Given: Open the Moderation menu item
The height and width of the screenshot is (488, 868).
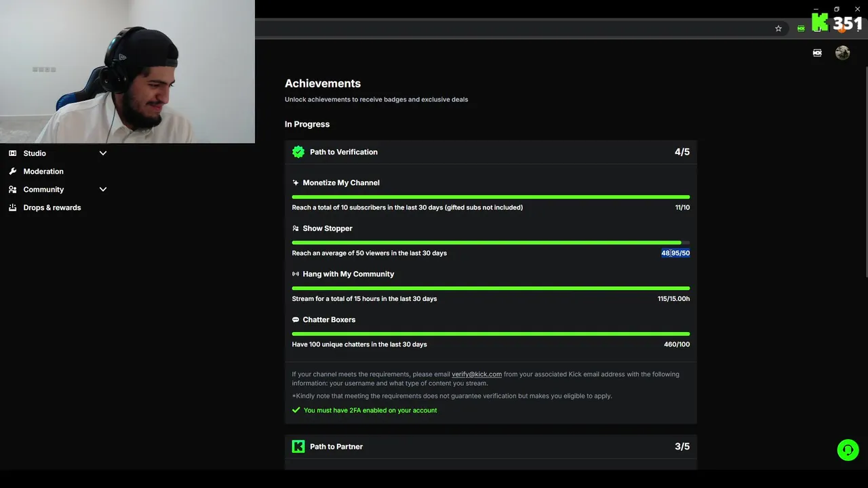Looking at the screenshot, I should [43, 171].
